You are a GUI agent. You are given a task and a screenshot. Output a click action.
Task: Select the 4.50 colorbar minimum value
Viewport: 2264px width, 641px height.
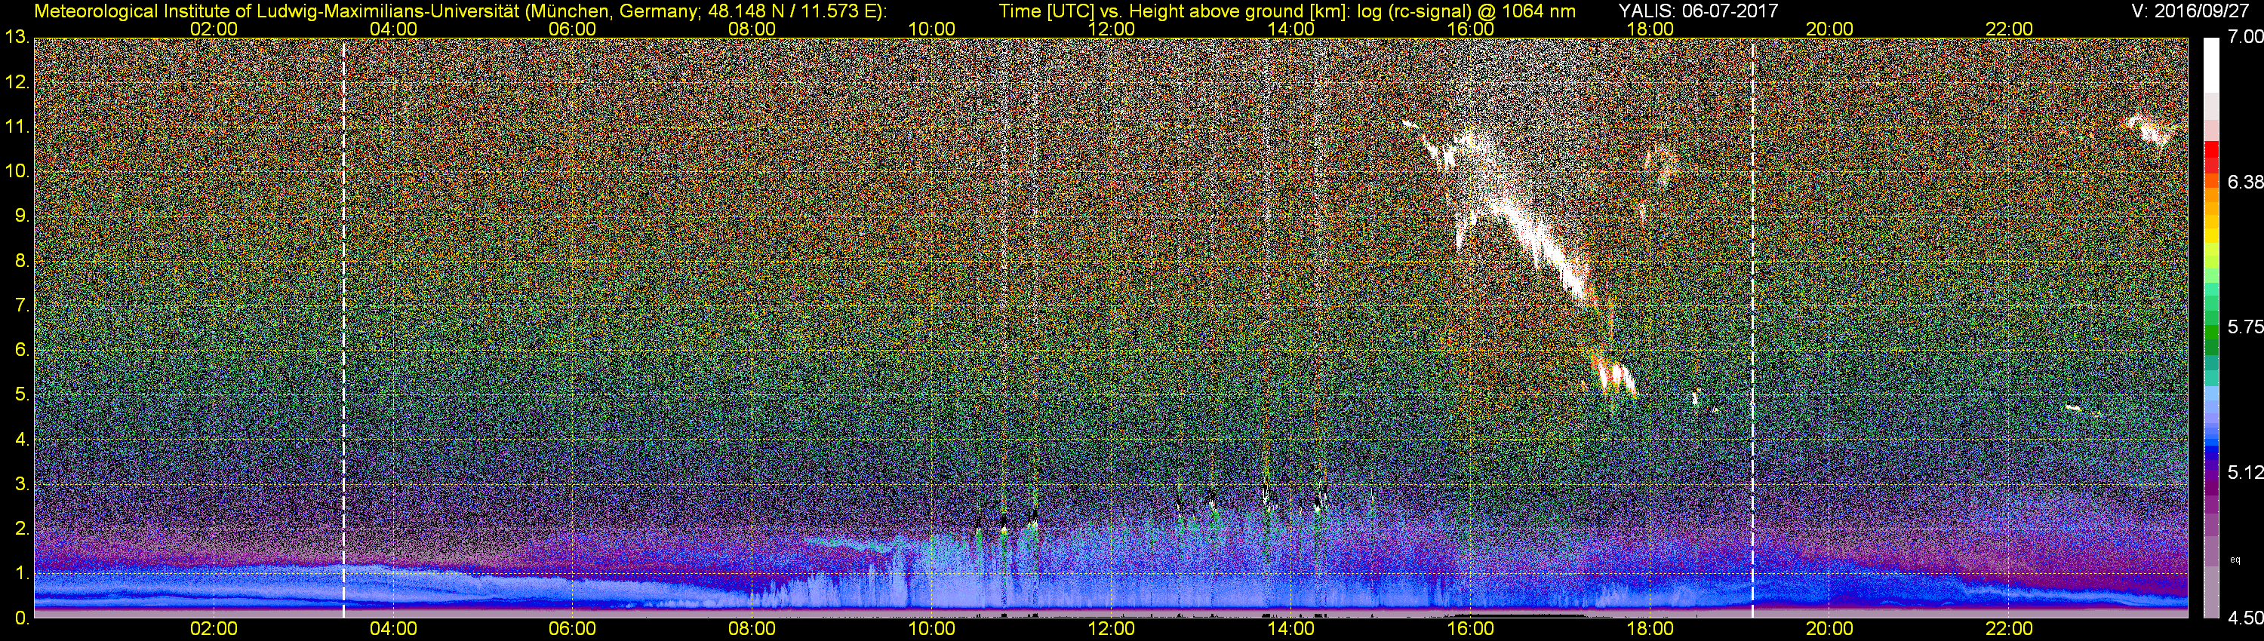click(x=2246, y=618)
